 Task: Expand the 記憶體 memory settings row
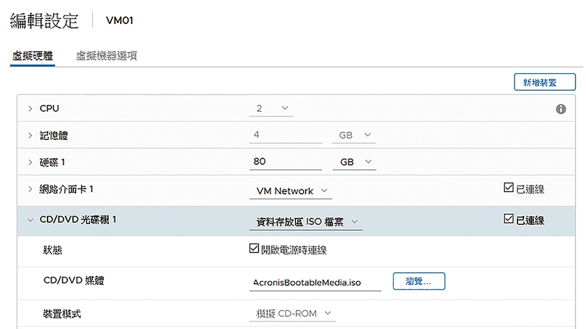pyautogui.click(x=30, y=136)
